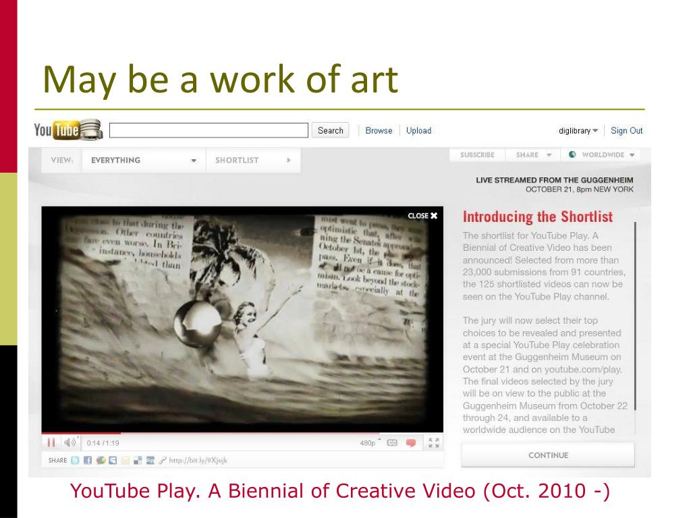The width and height of the screenshot is (691, 518).
Task: Pause the video with the pause button
Action: tap(51, 442)
